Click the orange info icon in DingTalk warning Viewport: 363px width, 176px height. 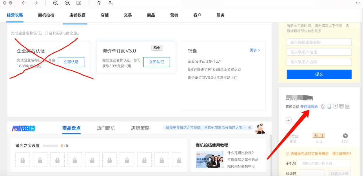pyautogui.click(x=287, y=154)
